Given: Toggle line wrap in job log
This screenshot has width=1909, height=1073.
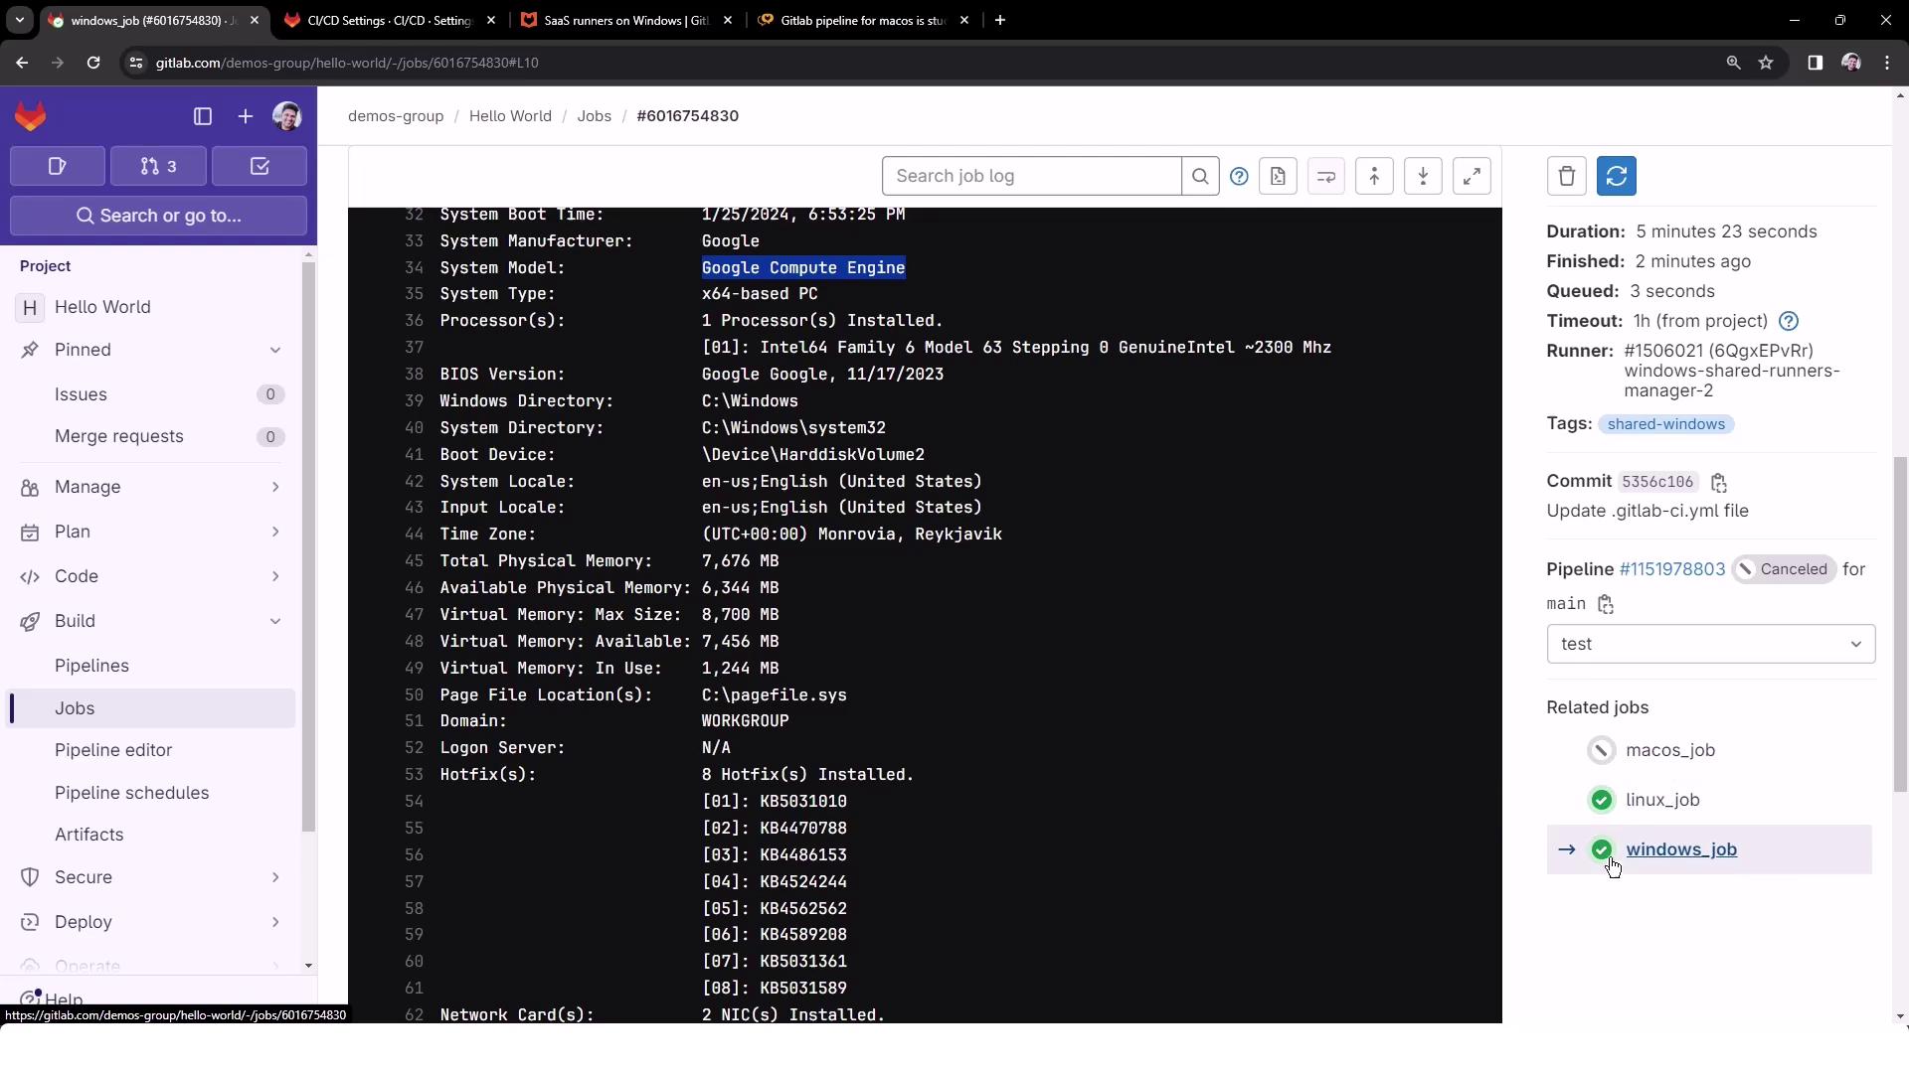Looking at the screenshot, I should point(1325,176).
